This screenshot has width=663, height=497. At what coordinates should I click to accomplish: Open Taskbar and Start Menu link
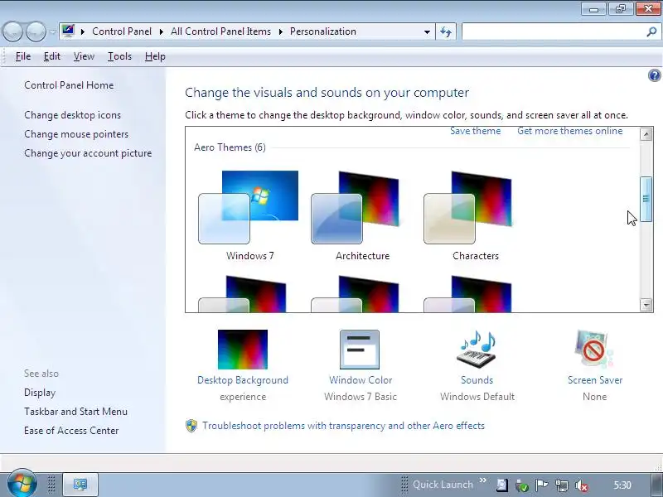(75, 412)
